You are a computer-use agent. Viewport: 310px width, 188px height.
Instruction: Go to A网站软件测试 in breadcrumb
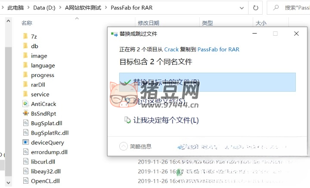pyautogui.click(x=83, y=8)
